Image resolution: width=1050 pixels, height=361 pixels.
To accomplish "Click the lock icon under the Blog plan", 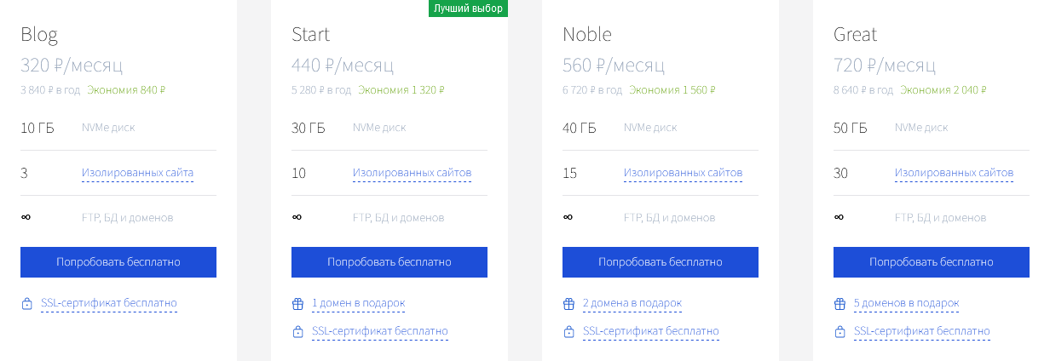I will point(26,303).
